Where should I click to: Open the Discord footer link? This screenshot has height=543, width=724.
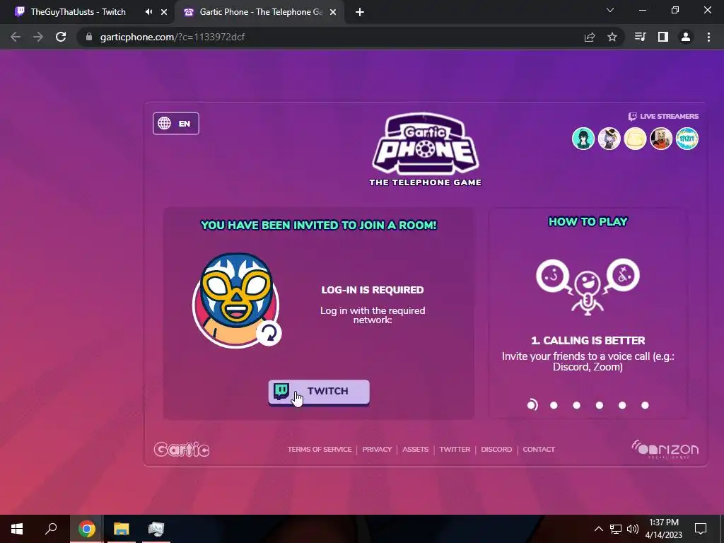point(496,449)
